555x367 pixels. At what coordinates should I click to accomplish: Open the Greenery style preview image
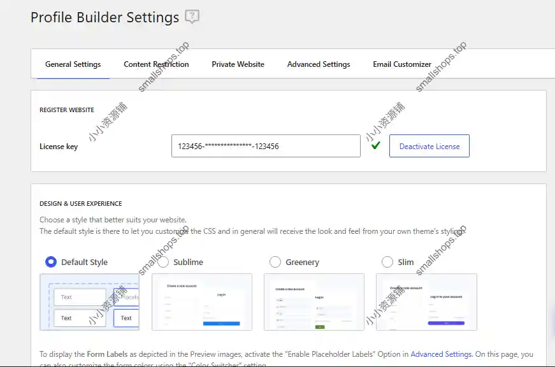(314, 302)
